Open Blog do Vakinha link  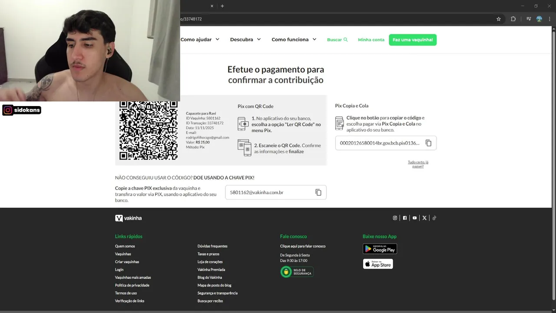pyautogui.click(x=210, y=277)
